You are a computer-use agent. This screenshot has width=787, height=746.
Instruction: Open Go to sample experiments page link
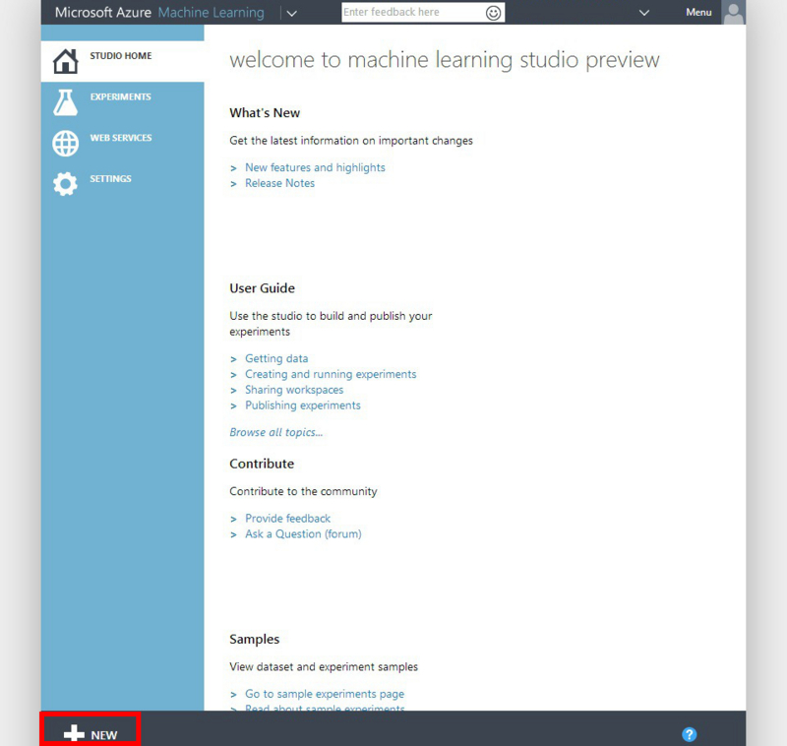click(325, 694)
